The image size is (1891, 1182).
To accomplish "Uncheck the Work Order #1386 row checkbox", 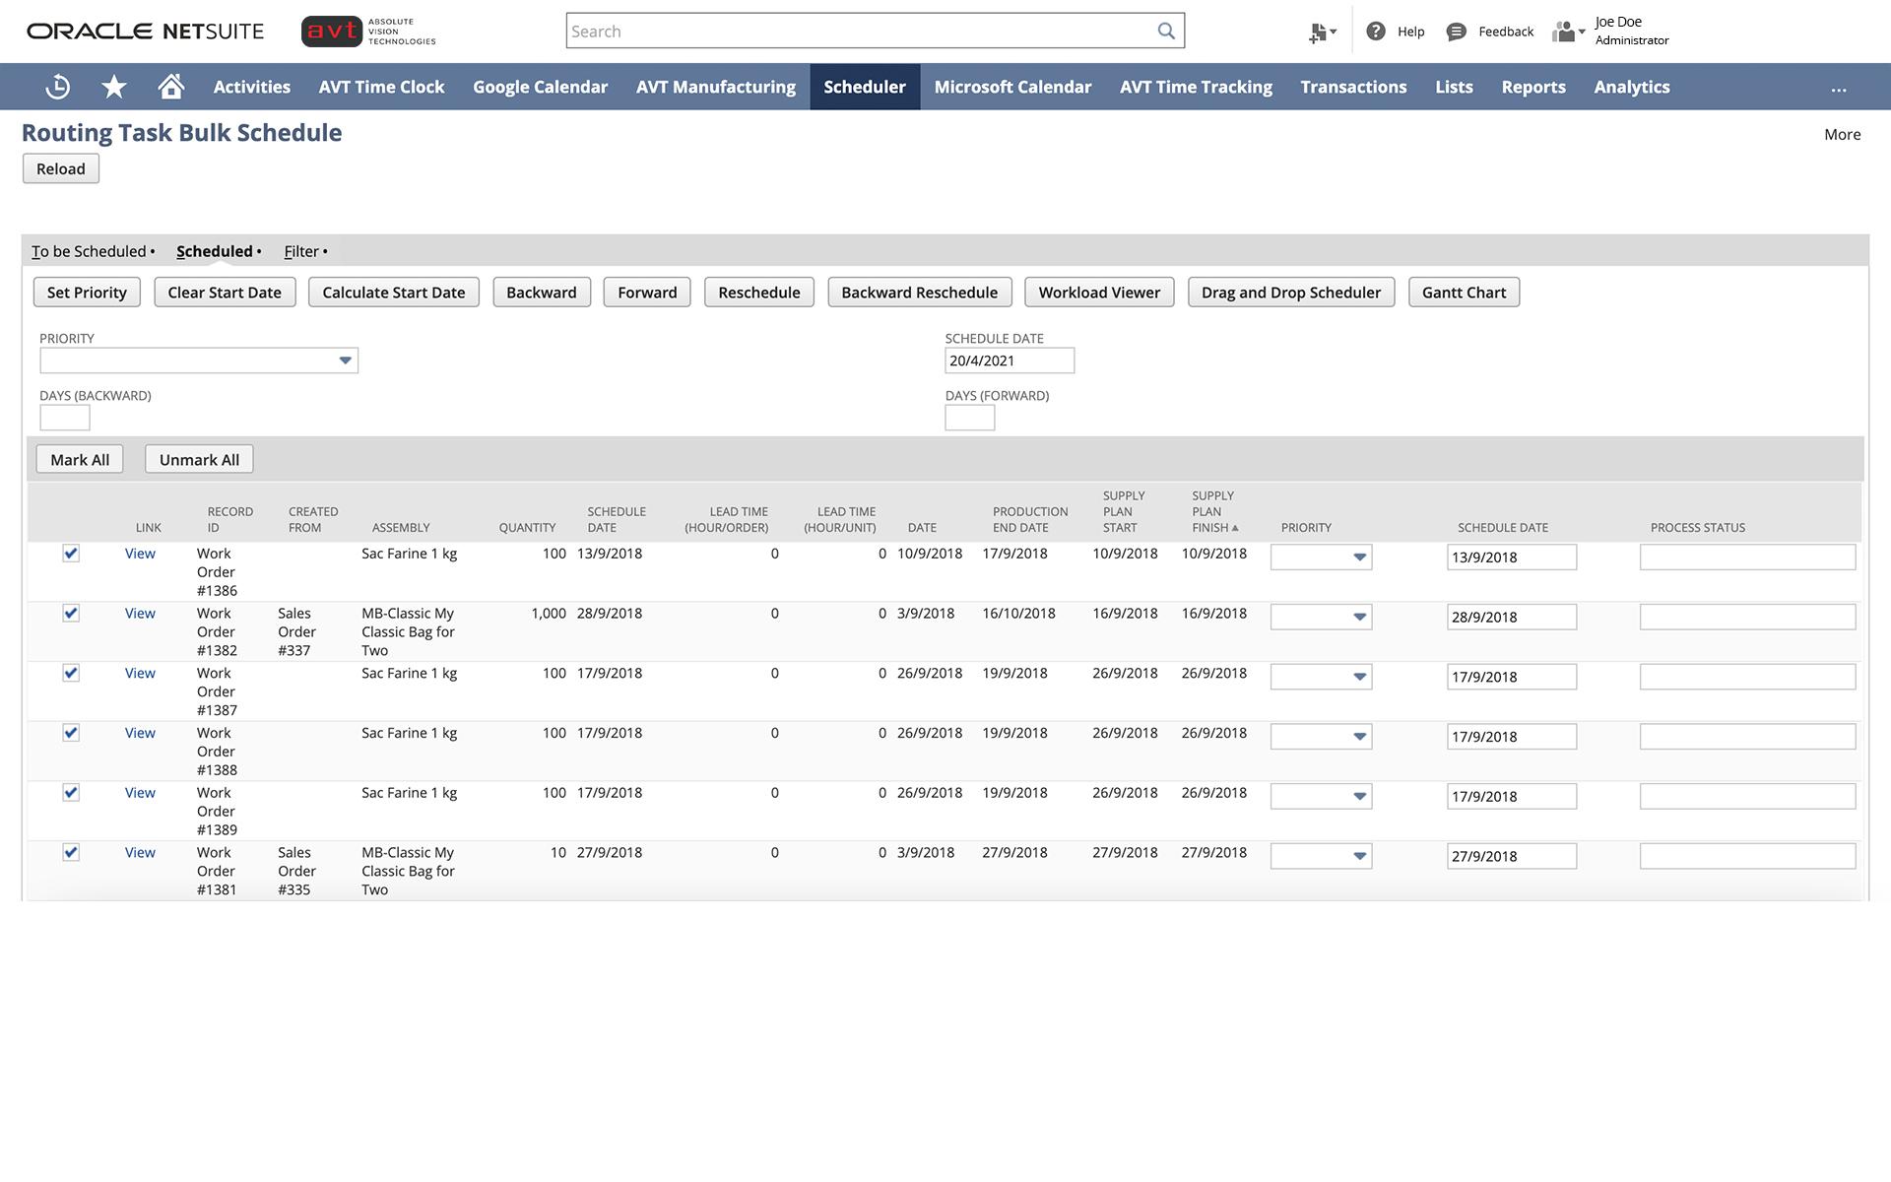I will tap(71, 554).
